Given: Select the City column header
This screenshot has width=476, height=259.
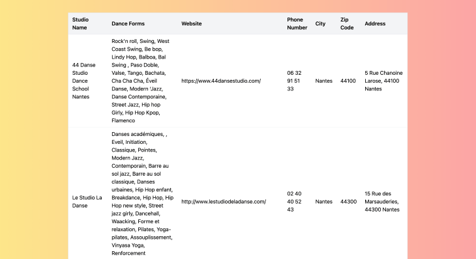Looking at the screenshot, I should point(320,23).
